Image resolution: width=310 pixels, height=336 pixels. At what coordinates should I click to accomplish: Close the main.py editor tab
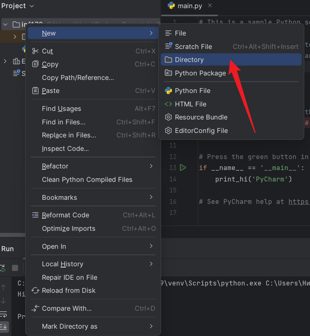(210, 6)
